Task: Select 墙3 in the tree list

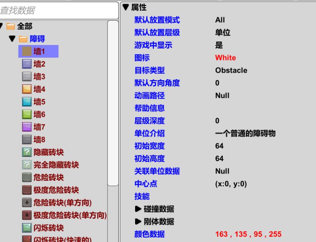Action: [39, 76]
